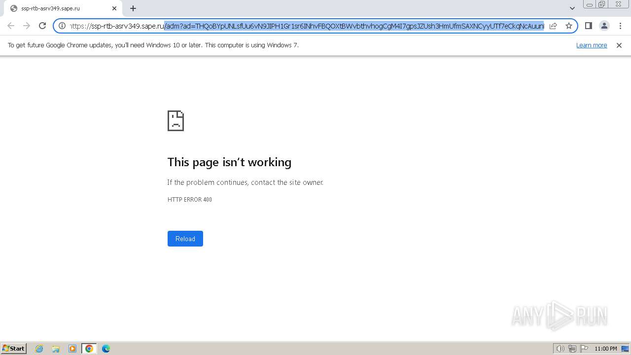Switch to Chrome in the taskbar
The image size is (631, 355).
89,349
